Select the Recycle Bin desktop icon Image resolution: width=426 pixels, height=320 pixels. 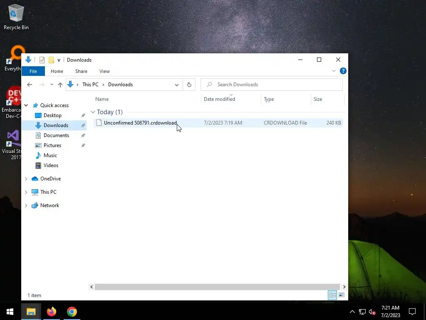(x=16, y=17)
